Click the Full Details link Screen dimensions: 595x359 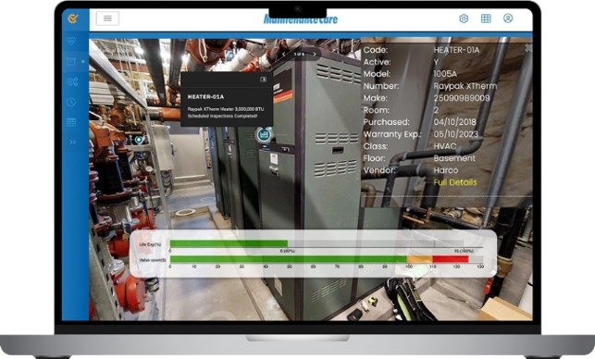455,182
